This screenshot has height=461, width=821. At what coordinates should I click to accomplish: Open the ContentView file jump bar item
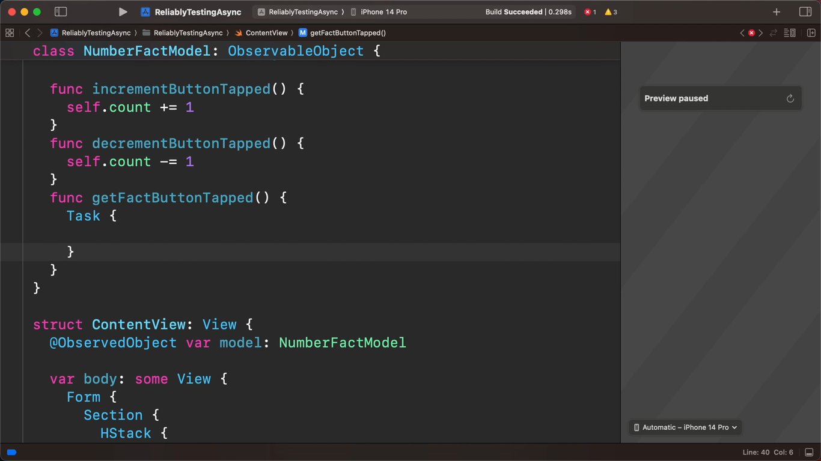261,33
